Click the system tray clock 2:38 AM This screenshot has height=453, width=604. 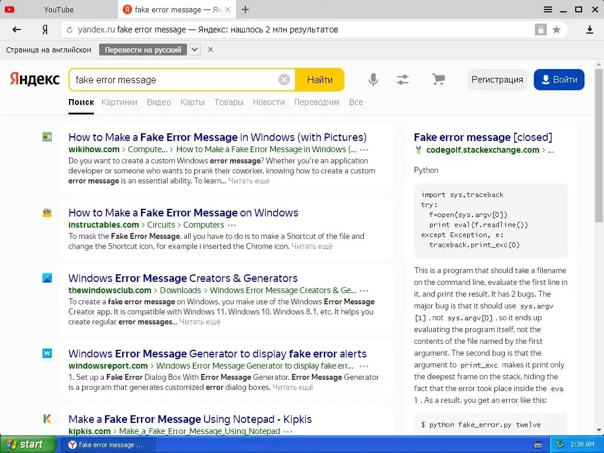click(582, 445)
